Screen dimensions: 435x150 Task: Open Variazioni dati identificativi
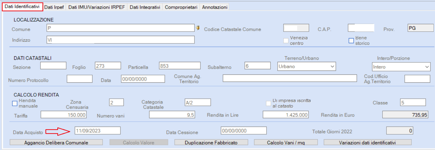[x=367, y=142]
